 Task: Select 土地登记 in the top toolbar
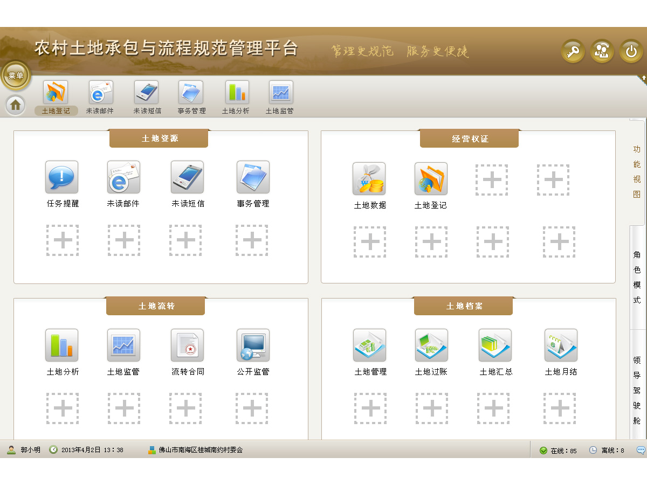pos(56,98)
